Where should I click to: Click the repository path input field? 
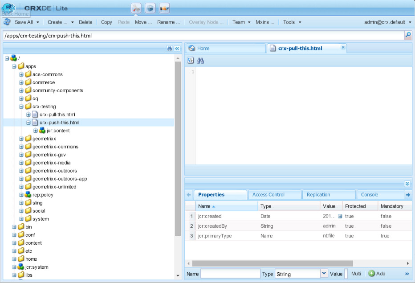203,36
